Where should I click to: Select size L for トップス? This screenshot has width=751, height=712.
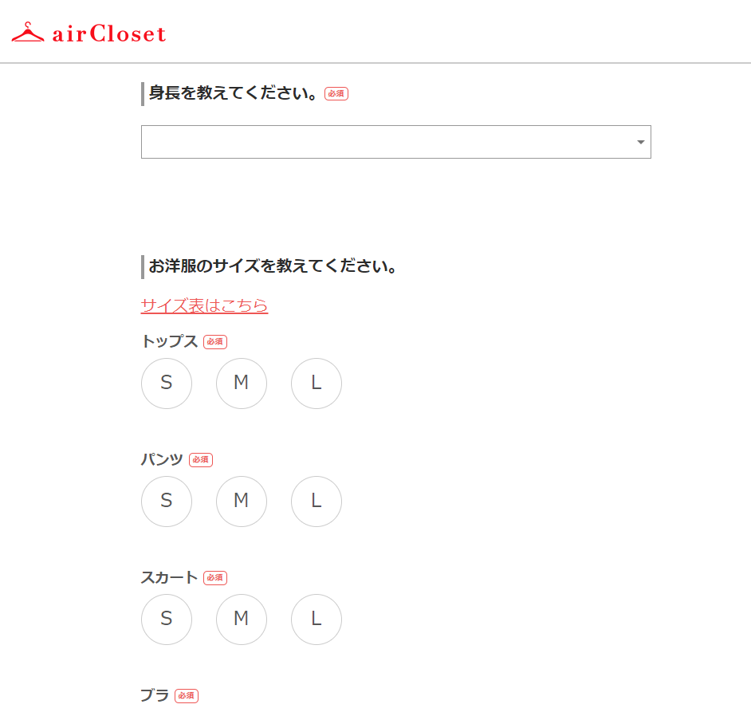click(x=317, y=384)
